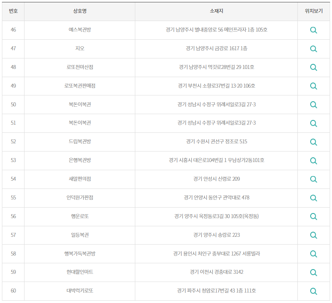
Task: Select store name 일등복권
Action: click(x=80, y=235)
